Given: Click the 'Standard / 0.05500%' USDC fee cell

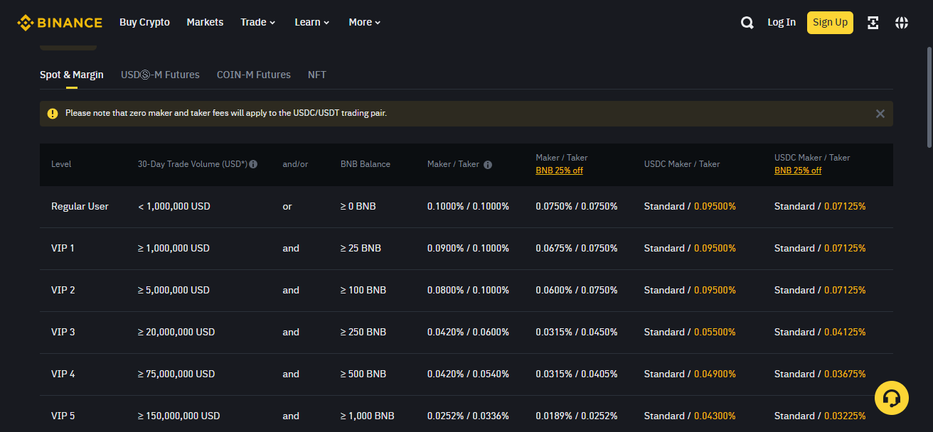Looking at the screenshot, I should tap(690, 332).
